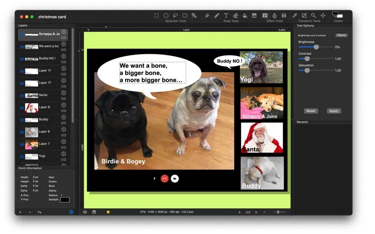This screenshot has height=234, width=375.
Task: Zoom in with status bar plus icon
Action: coord(240,212)
